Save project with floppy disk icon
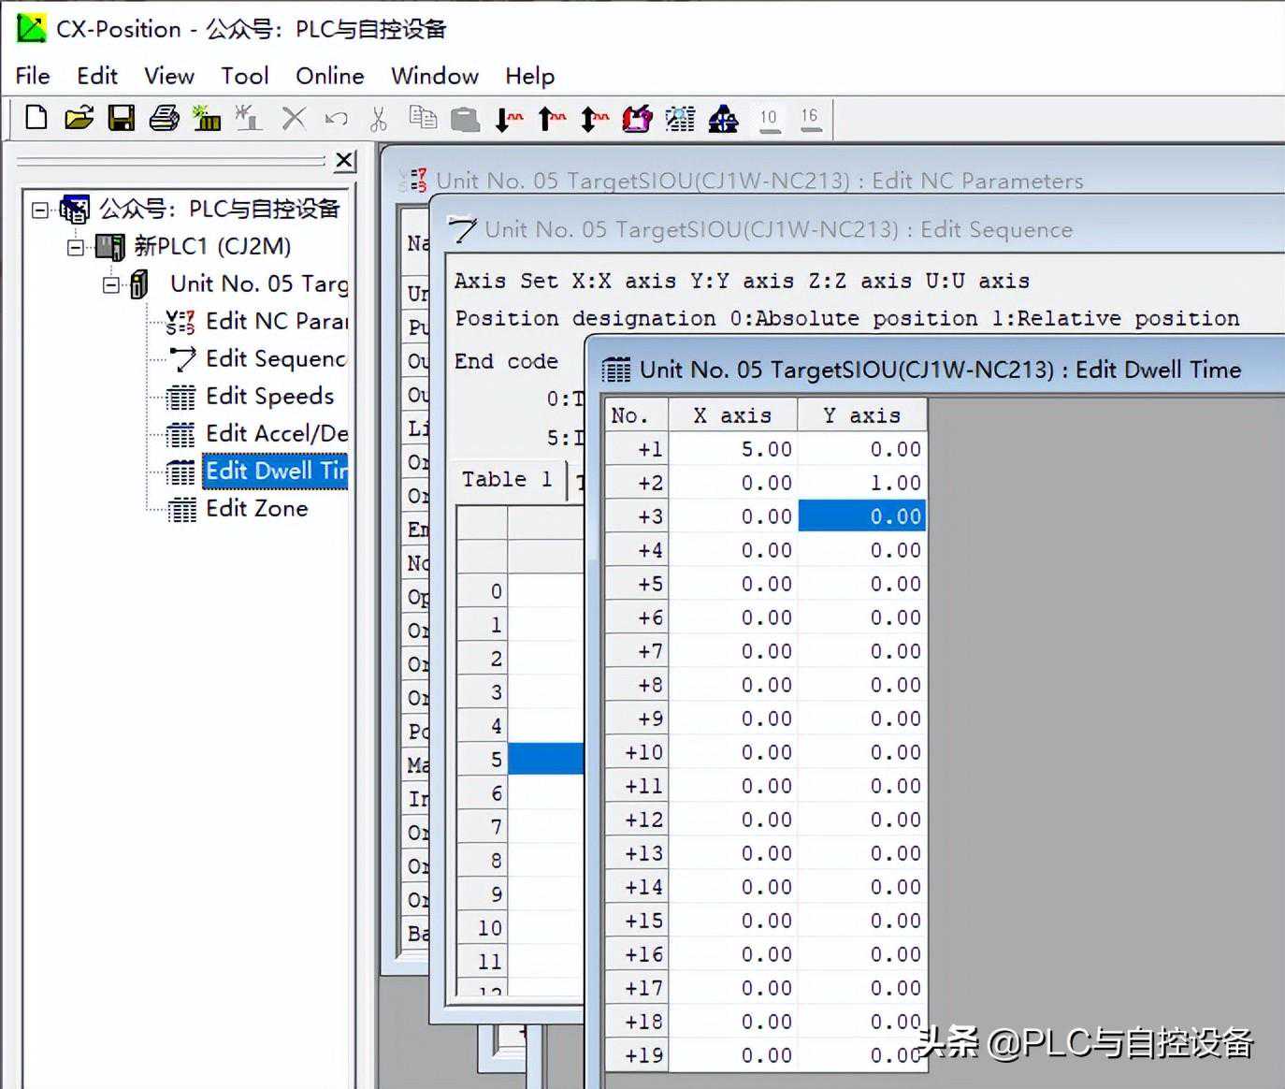 click(122, 118)
